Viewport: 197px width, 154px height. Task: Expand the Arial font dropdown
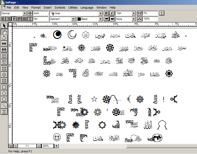[100, 13]
